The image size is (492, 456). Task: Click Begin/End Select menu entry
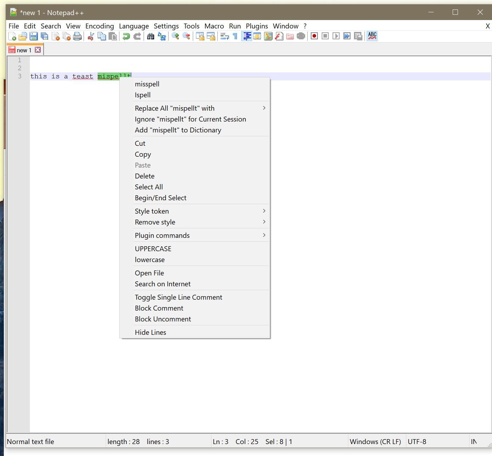point(195,198)
